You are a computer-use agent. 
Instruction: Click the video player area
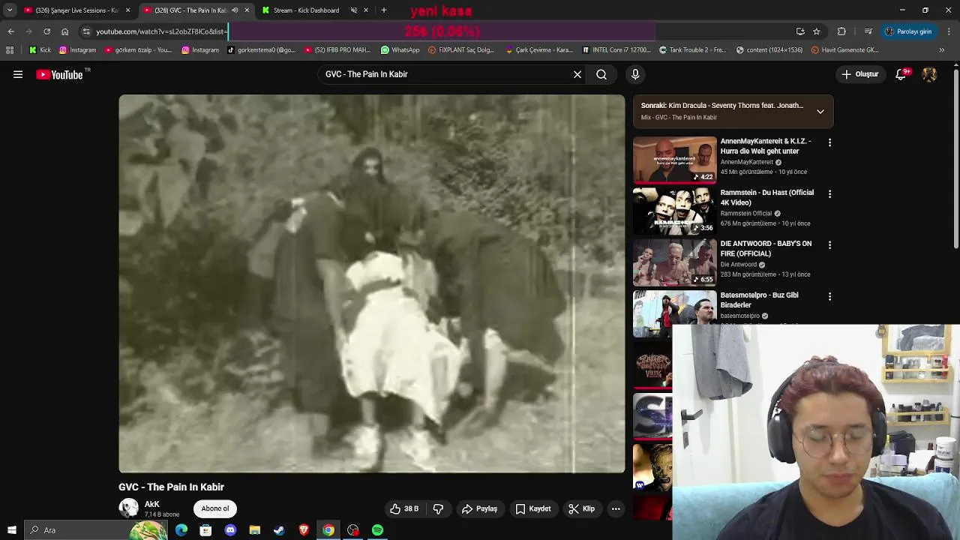click(371, 283)
